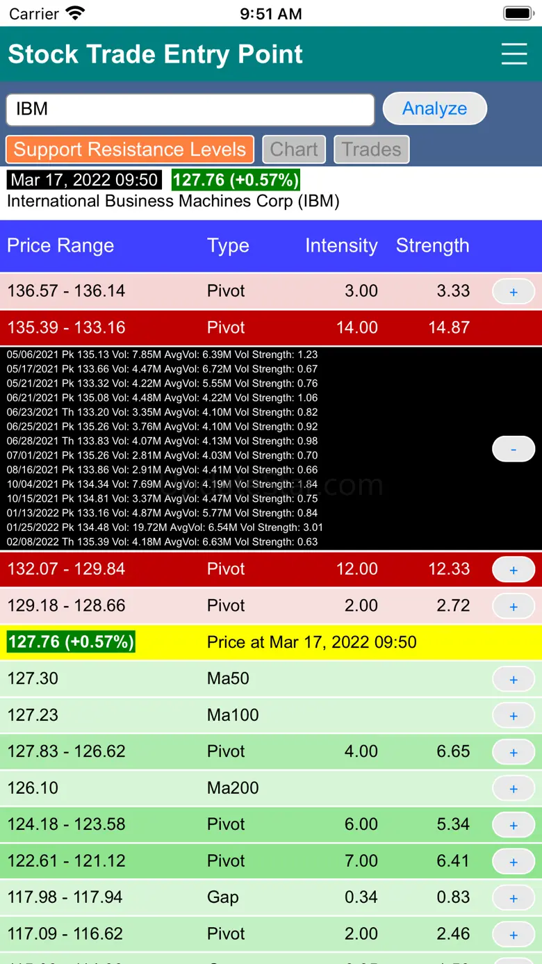
Task: Expand the 127.83 - 126.62 pivot row
Action: click(x=513, y=752)
